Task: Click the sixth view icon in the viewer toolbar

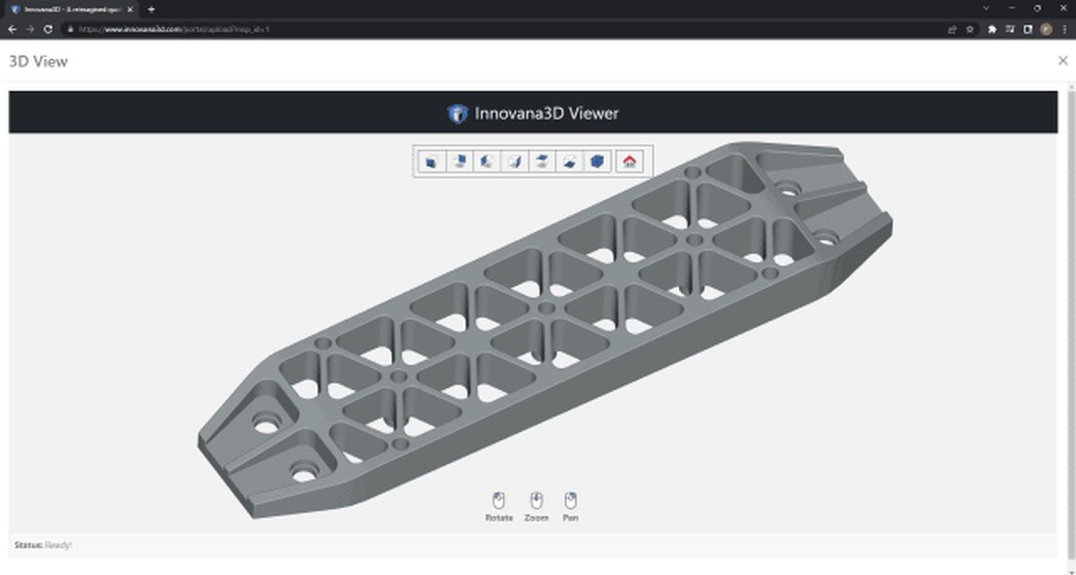Action: point(570,161)
